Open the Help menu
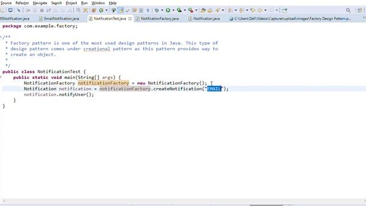This screenshot has width=366, height=206. pos(113,3)
